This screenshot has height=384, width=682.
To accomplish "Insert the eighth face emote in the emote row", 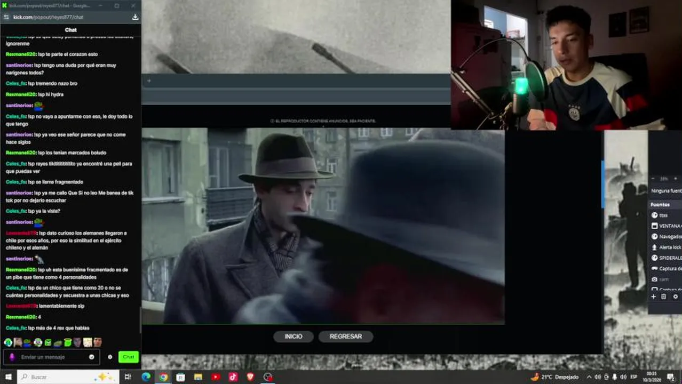I will point(77,342).
